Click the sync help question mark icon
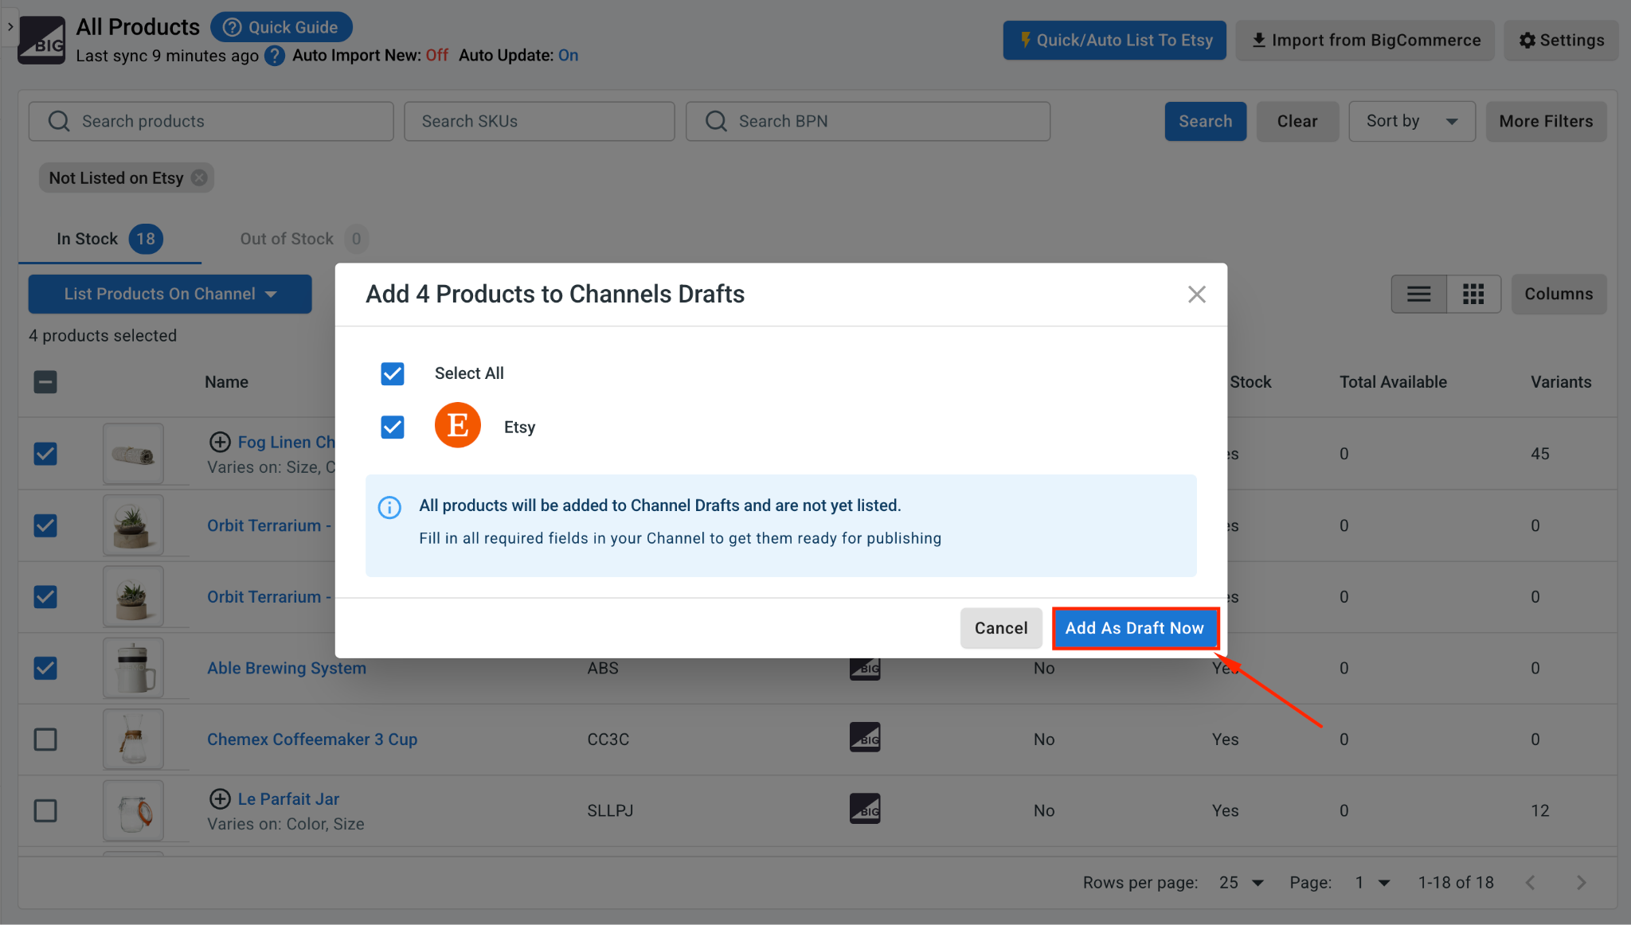 tap(275, 56)
